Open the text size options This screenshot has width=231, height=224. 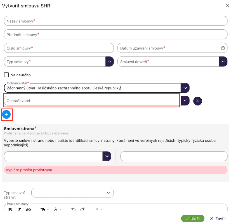(x=44, y=209)
